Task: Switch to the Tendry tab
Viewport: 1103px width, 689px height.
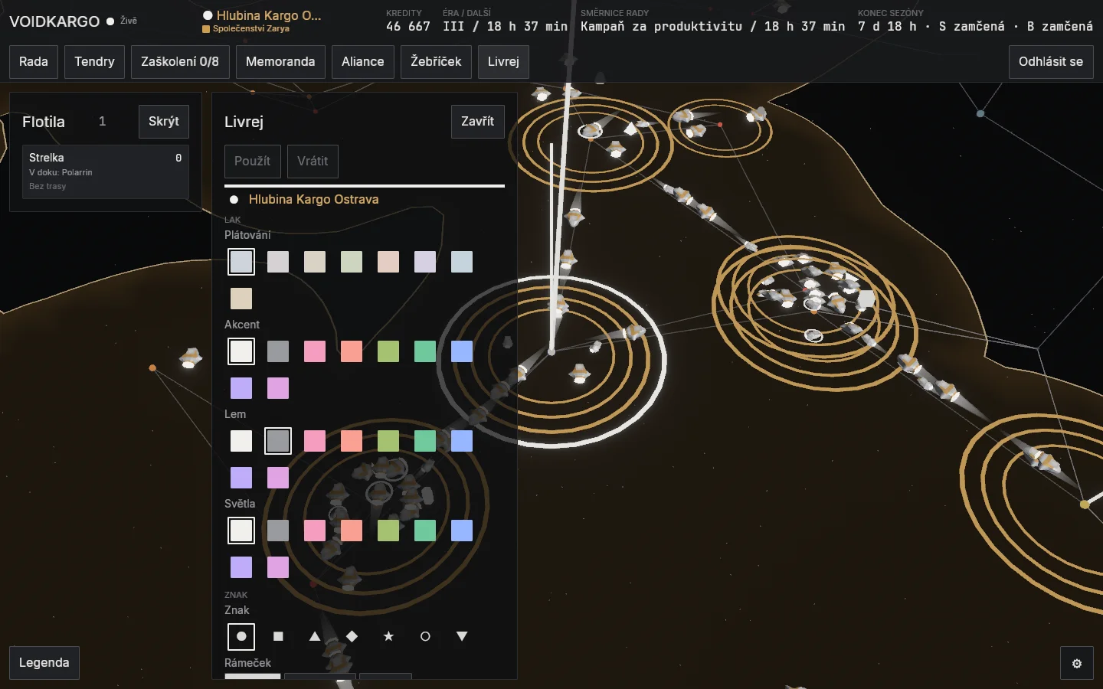Action: click(x=94, y=62)
